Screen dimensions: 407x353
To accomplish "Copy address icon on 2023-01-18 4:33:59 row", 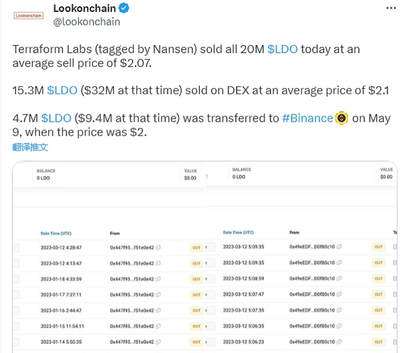I will [158, 279].
